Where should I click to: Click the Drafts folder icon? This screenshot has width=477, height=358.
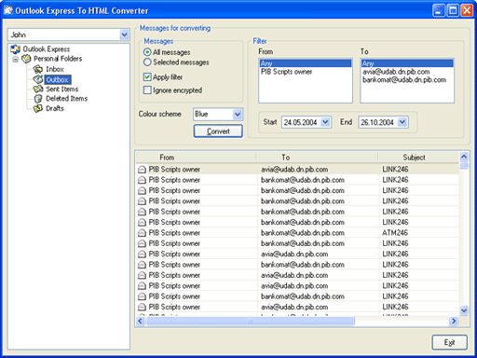click(x=38, y=108)
